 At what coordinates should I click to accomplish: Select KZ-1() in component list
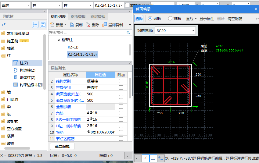click(x=73, y=47)
